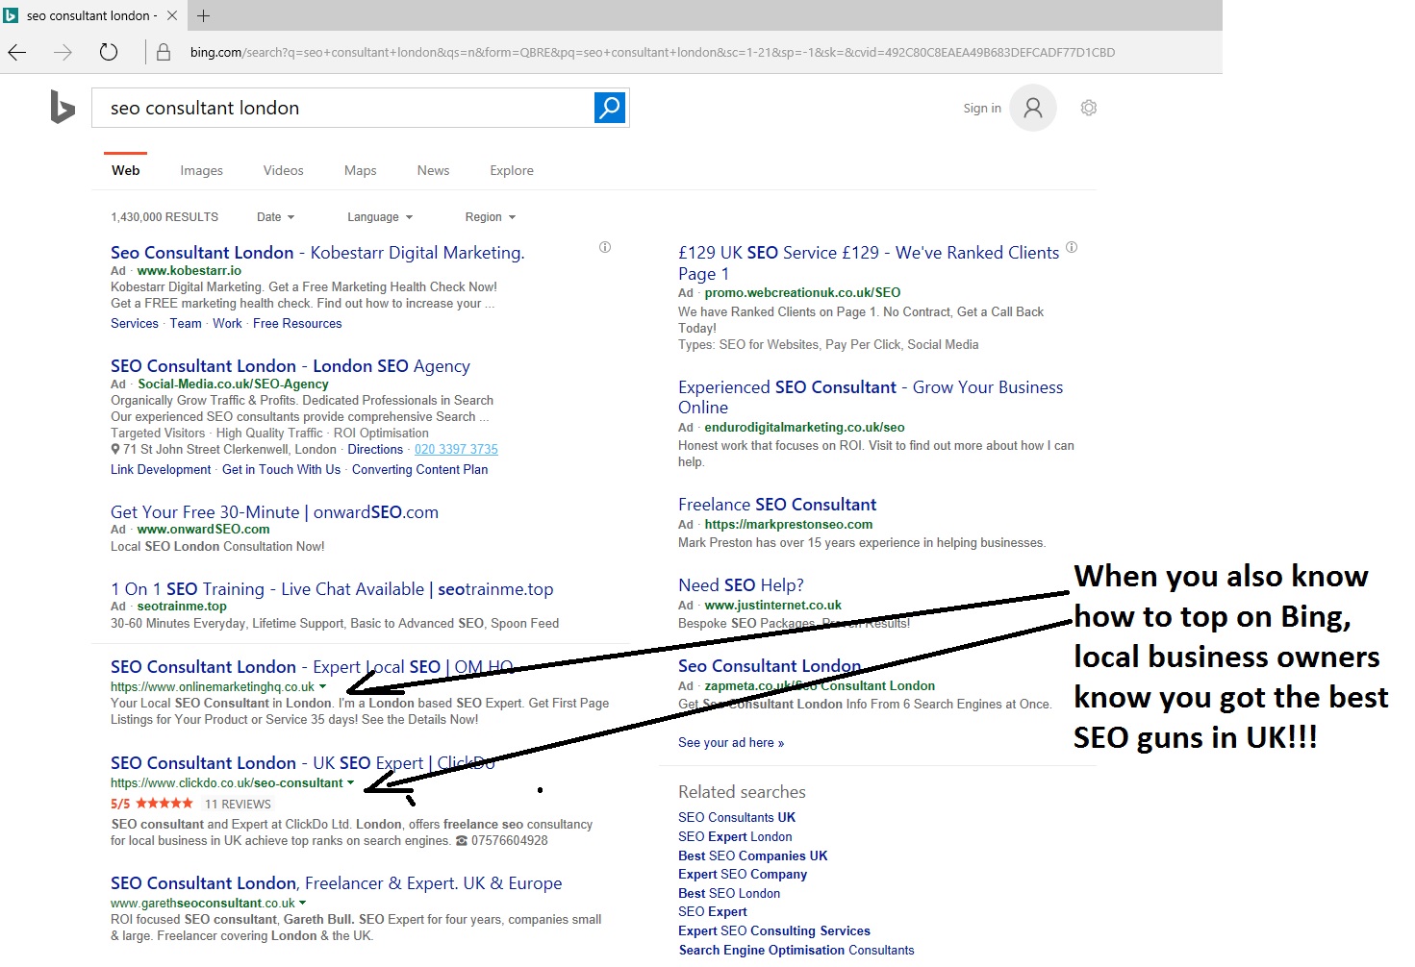Viewport: 1415px width, 967px height.
Task: Click the ad info icon beside Kobestarr result
Action: pos(605,247)
